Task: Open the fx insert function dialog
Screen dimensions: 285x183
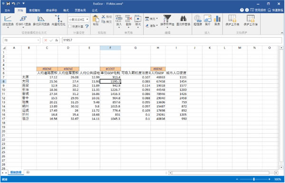Action: 57,40
